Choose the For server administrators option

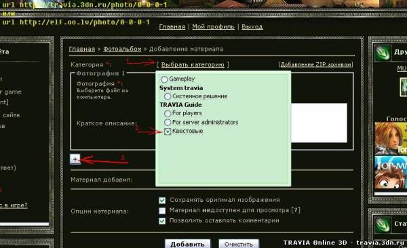168,122
